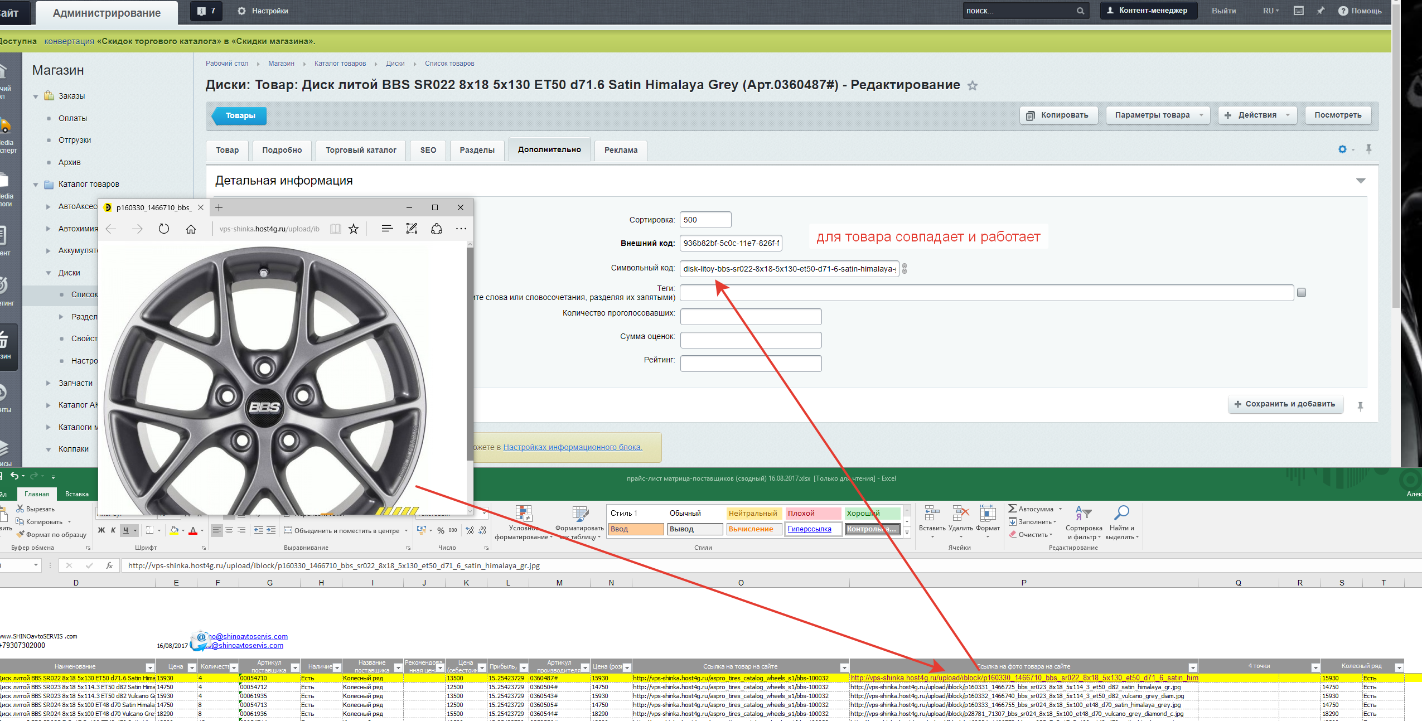Click the Символьный код input field
Screen dimensions: 1422x721
pos(789,269)
